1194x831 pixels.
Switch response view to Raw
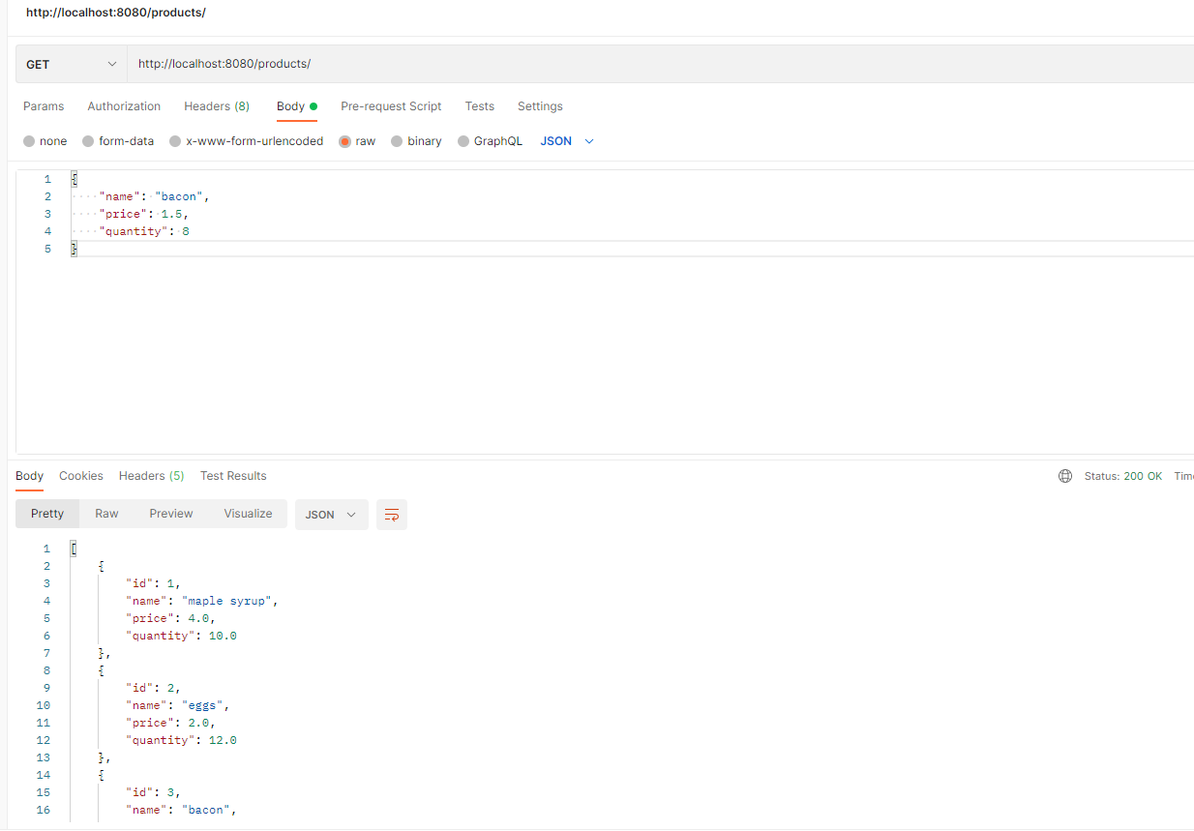[106, 514]
